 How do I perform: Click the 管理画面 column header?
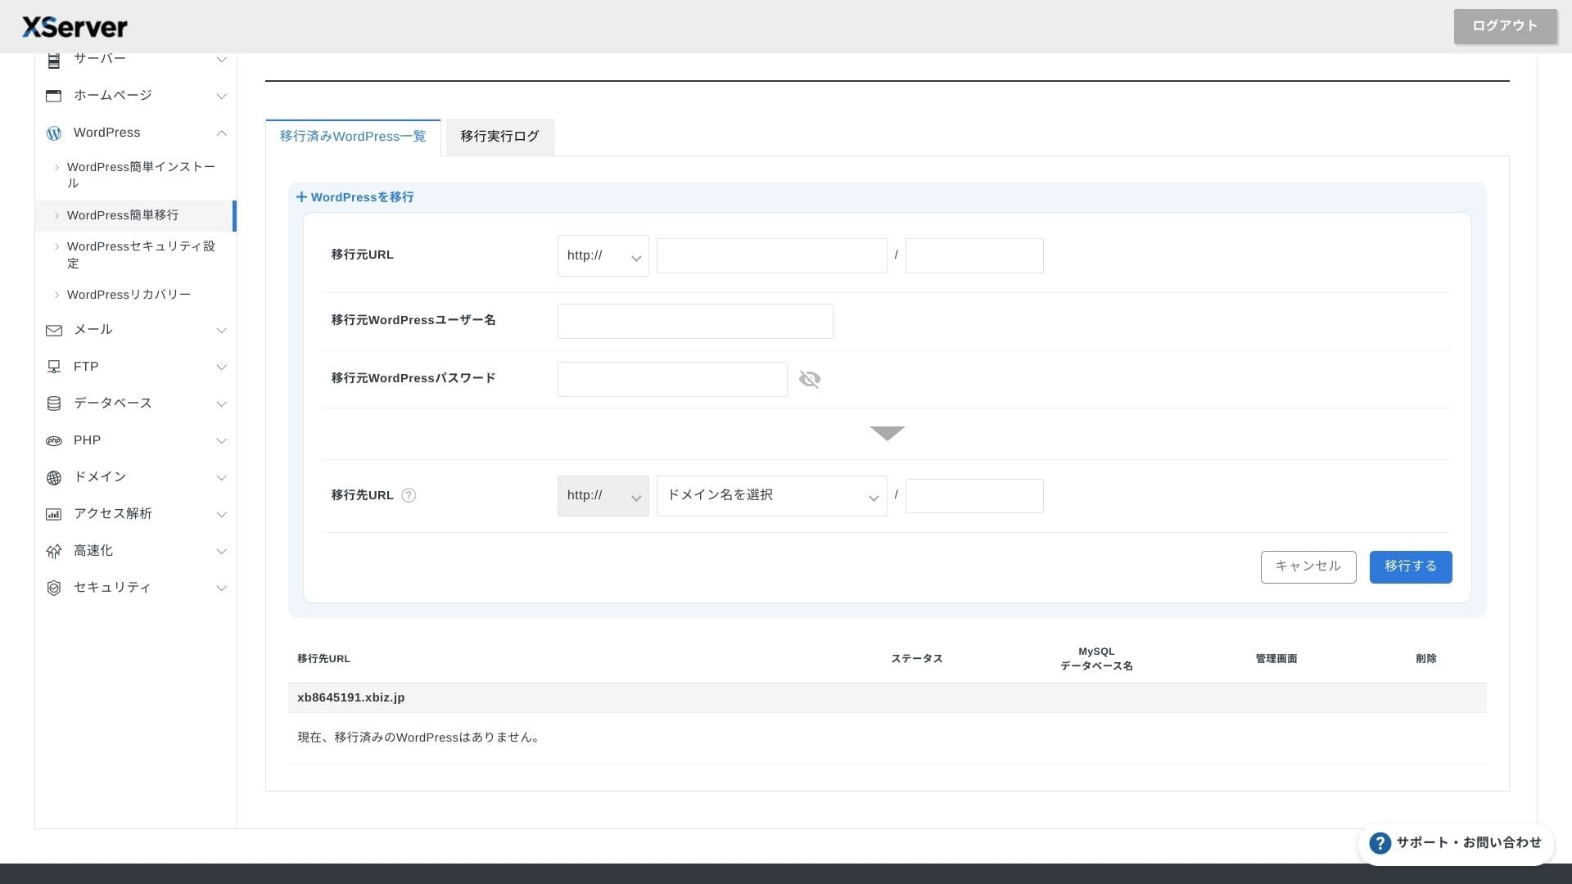click(x=1276, y=659)
